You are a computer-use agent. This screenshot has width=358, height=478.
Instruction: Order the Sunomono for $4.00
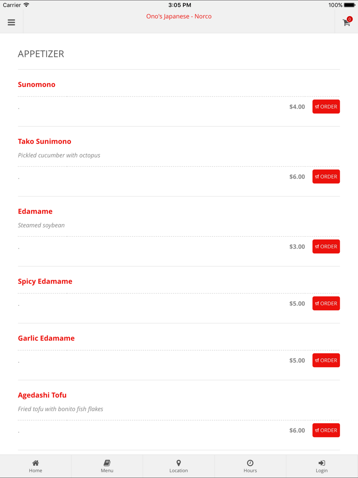pyautogui.click(x=326, y=107)
